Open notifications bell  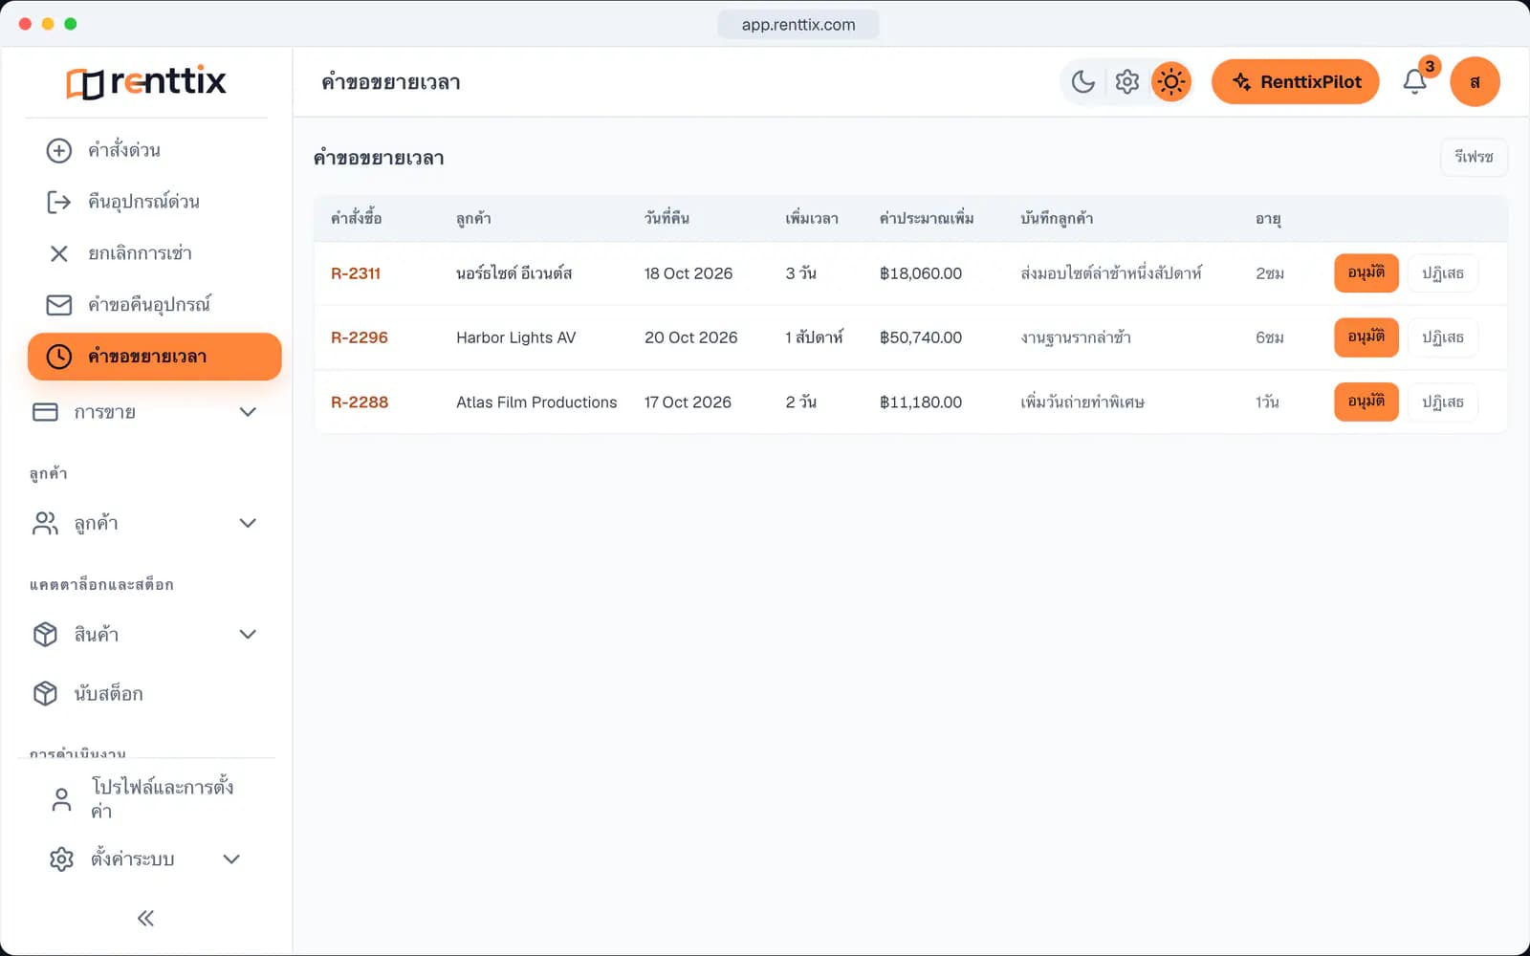tap(1415, 82)
